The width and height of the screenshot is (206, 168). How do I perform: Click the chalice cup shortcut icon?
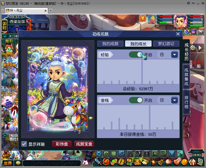pos(147,154)
